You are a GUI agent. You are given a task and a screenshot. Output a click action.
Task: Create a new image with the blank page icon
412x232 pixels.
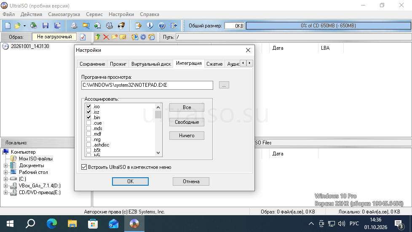click(x=8, y=26)
